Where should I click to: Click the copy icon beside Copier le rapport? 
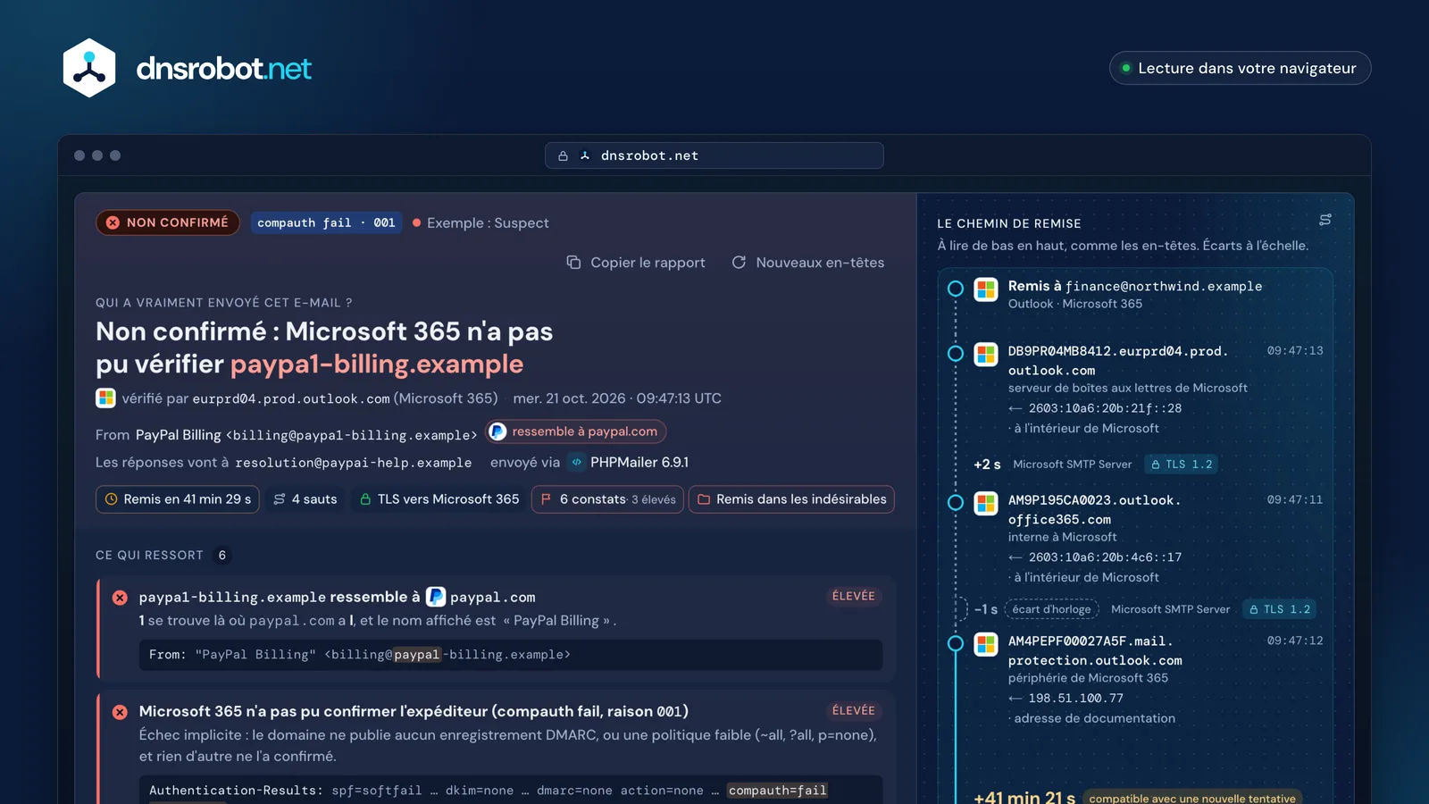(573, 263)
